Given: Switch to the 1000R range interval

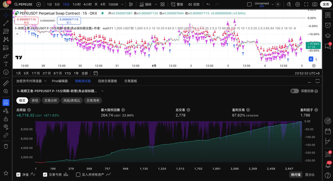Looking at the screenshot, I should (113, 4).
